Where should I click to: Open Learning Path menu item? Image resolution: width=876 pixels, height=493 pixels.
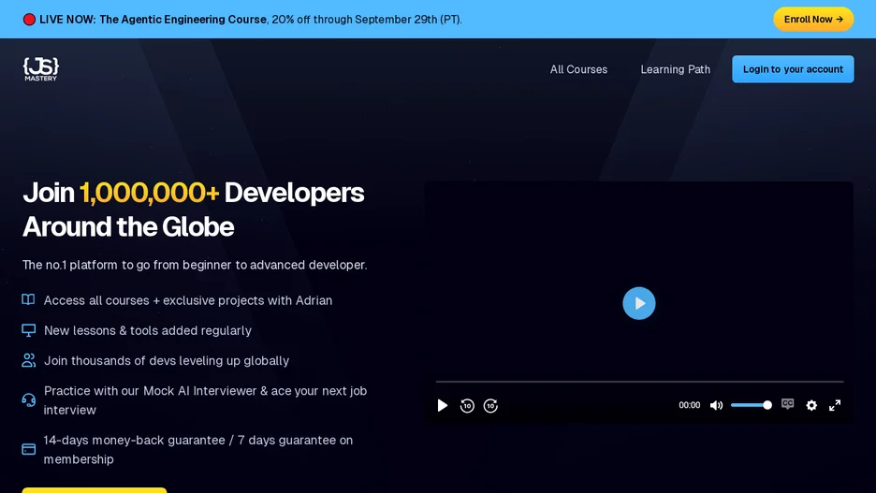click(675, 69)
